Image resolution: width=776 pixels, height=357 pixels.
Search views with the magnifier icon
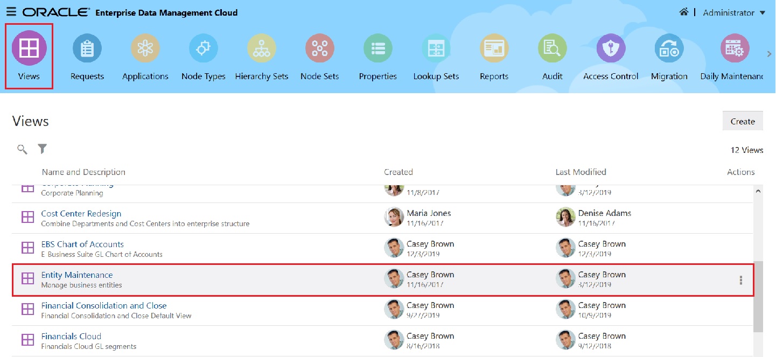[x=22, y=149]
